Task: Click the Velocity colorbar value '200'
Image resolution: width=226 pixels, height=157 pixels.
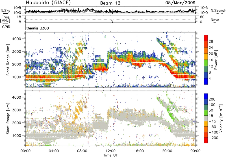Action: click(x=212, y=99)
